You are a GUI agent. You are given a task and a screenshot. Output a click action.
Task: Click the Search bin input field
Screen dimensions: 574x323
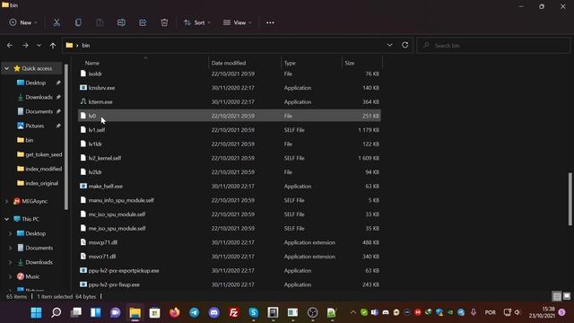(x=493, y=46)
